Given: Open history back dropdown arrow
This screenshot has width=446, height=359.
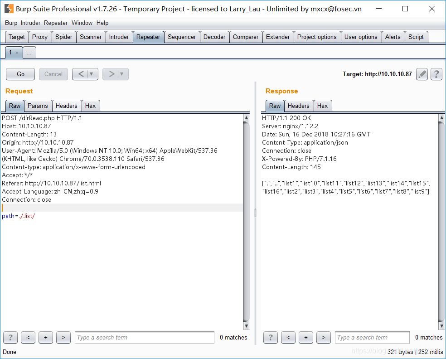Looking at the screenshot, I should 92,74.
